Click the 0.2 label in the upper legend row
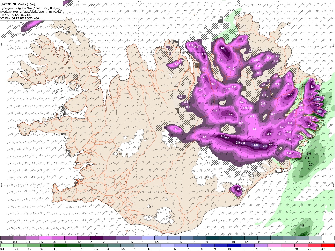335x251 pixels. [x=2, y=242]
